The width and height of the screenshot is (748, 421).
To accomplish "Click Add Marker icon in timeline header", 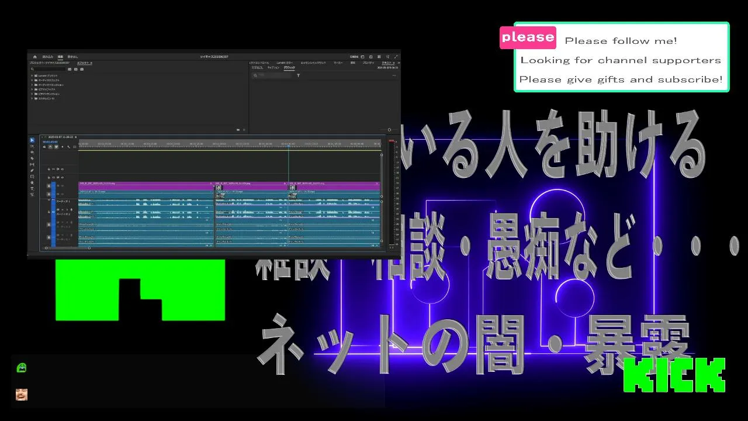I will point(63,147).
